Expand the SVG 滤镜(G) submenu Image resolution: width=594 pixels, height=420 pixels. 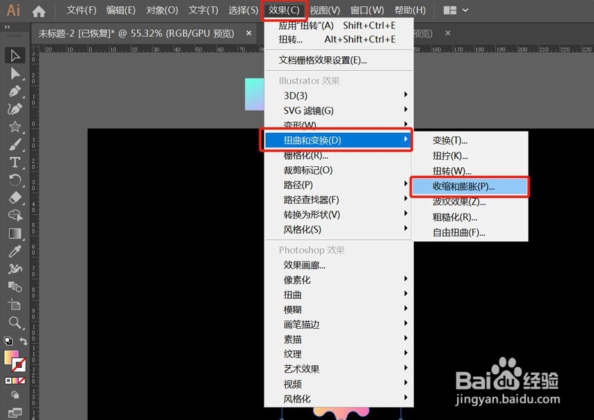point(338,111)
